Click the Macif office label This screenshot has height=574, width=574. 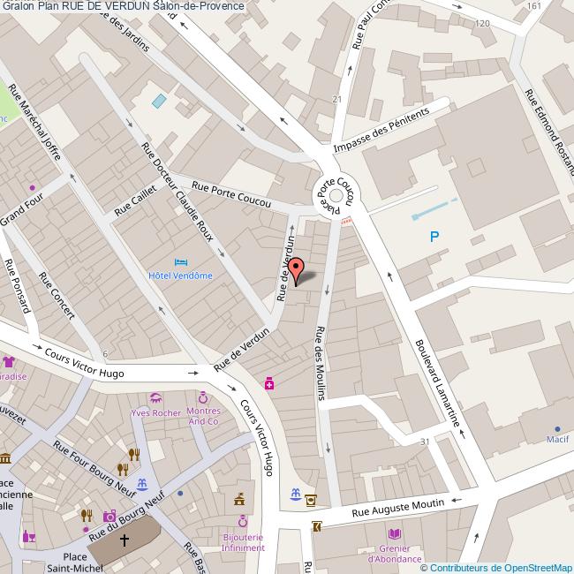click(x=556, y=439)
